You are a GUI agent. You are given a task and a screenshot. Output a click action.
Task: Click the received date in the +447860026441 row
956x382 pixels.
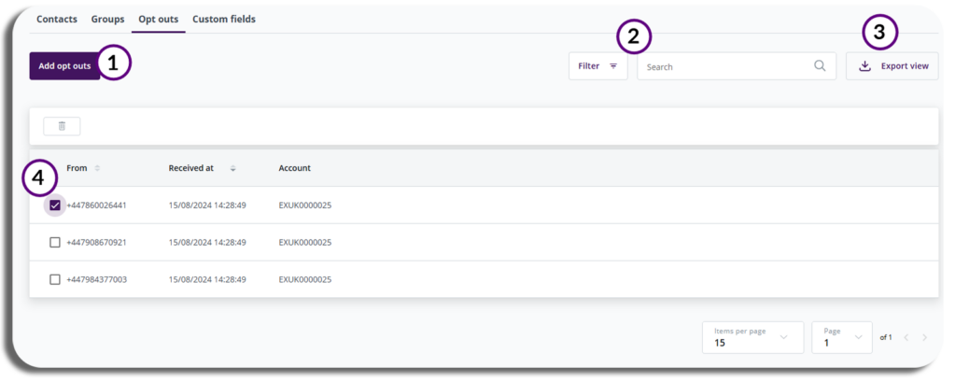(207, 205)
